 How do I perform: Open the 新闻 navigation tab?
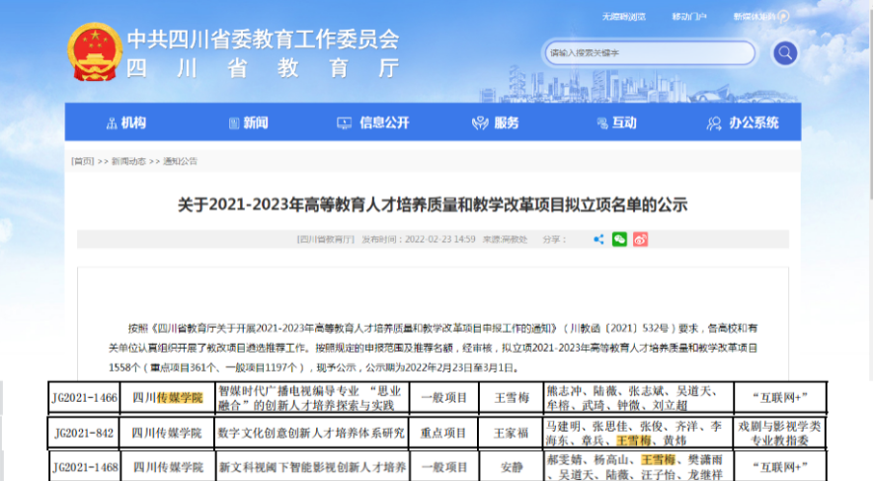click(x=255, y=123)
